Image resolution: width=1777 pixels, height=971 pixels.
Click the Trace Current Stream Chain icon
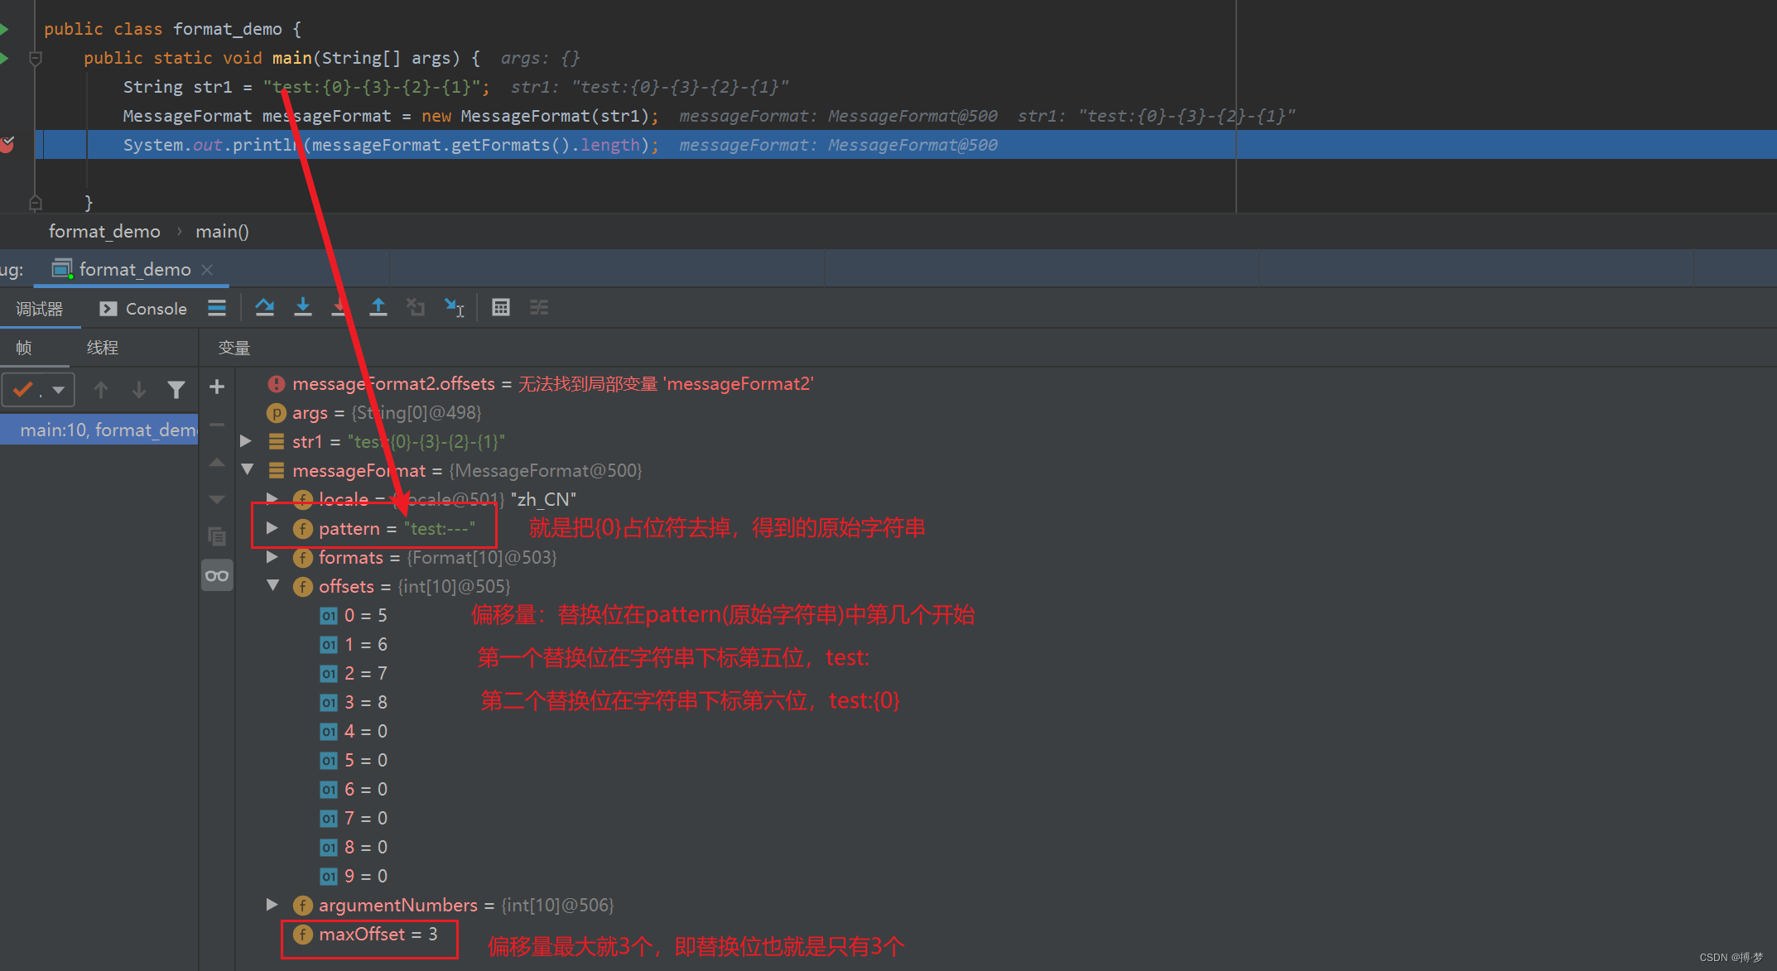click(x=539, y=308)
